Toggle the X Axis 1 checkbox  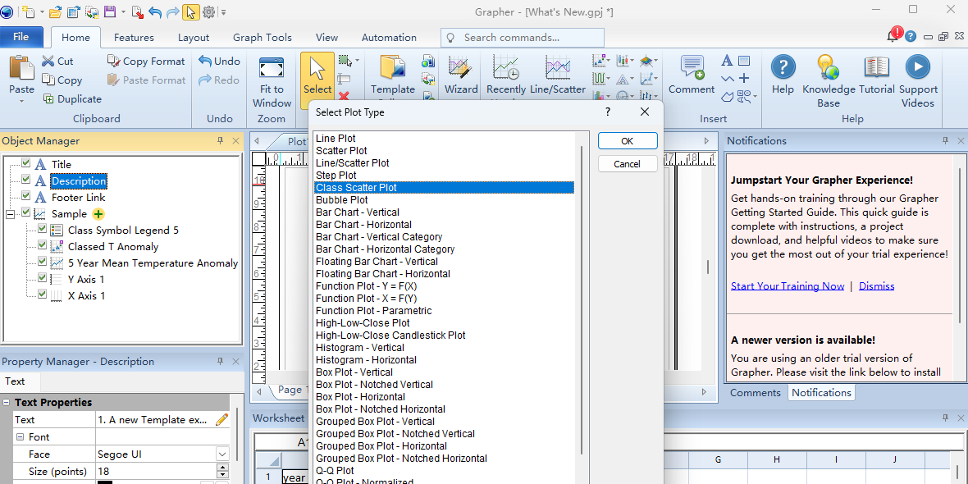(42, 295)
